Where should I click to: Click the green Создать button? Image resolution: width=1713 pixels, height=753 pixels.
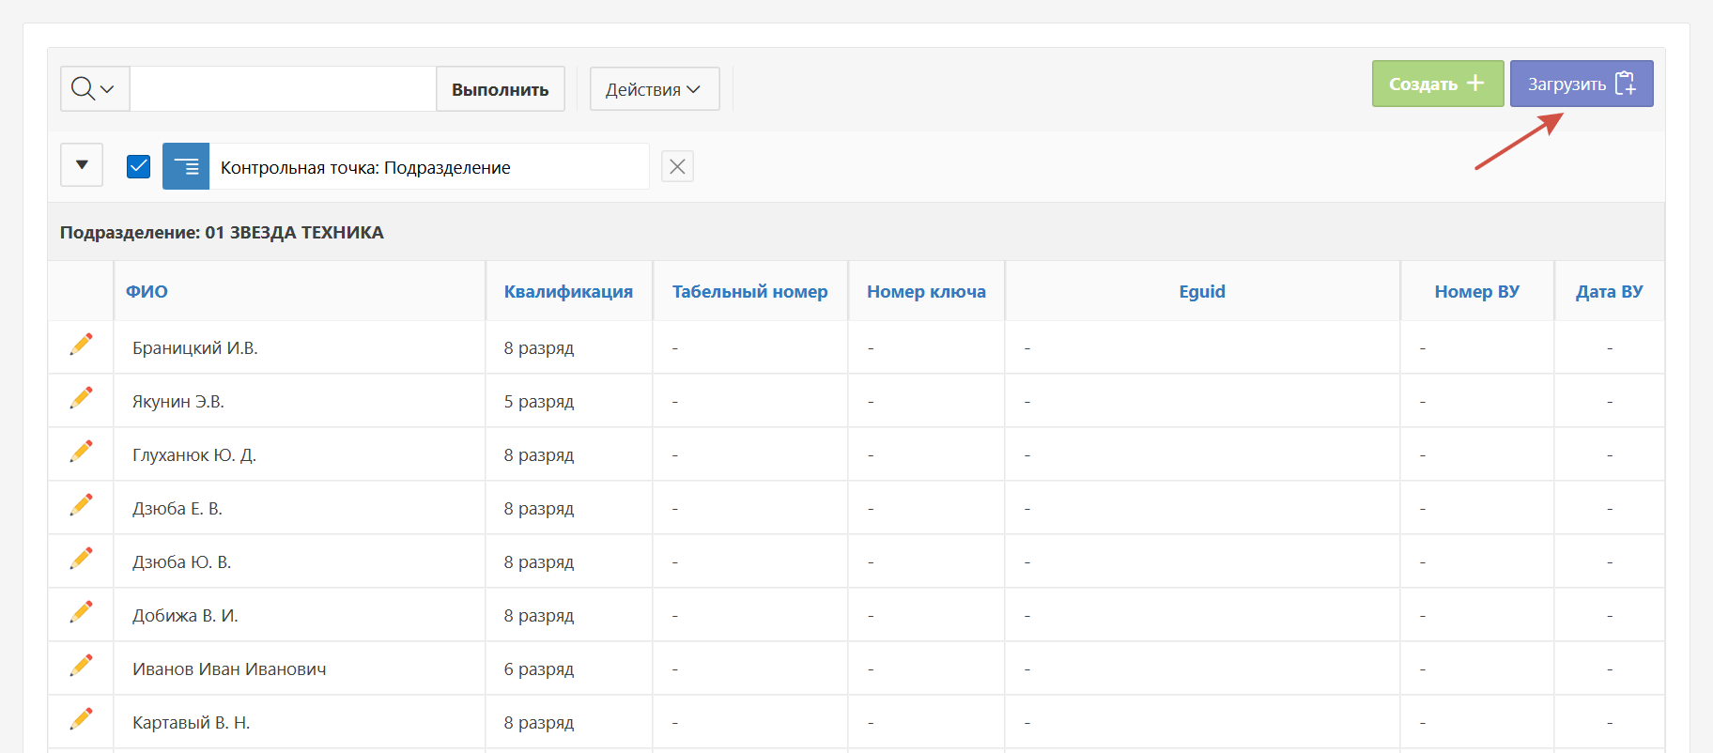pyautogui.click(x=1437, y=85)
